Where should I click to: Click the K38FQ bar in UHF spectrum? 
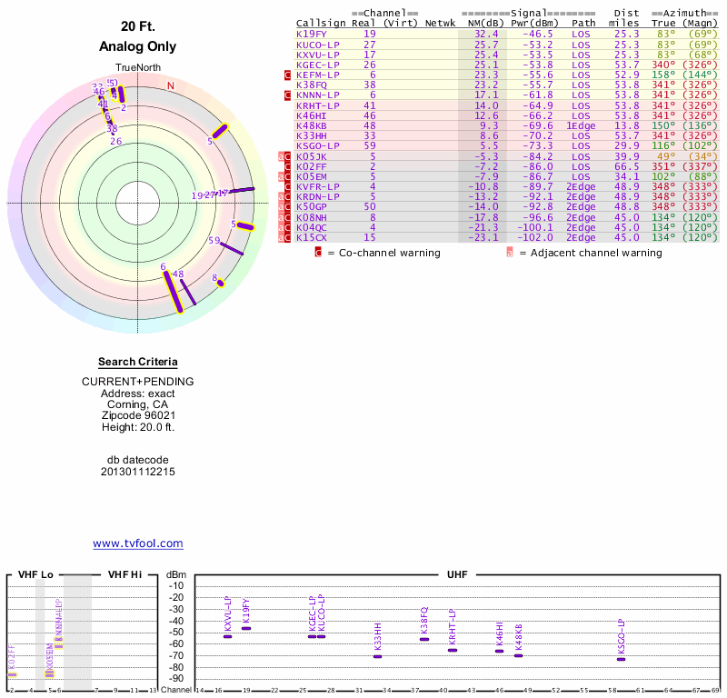424,639
